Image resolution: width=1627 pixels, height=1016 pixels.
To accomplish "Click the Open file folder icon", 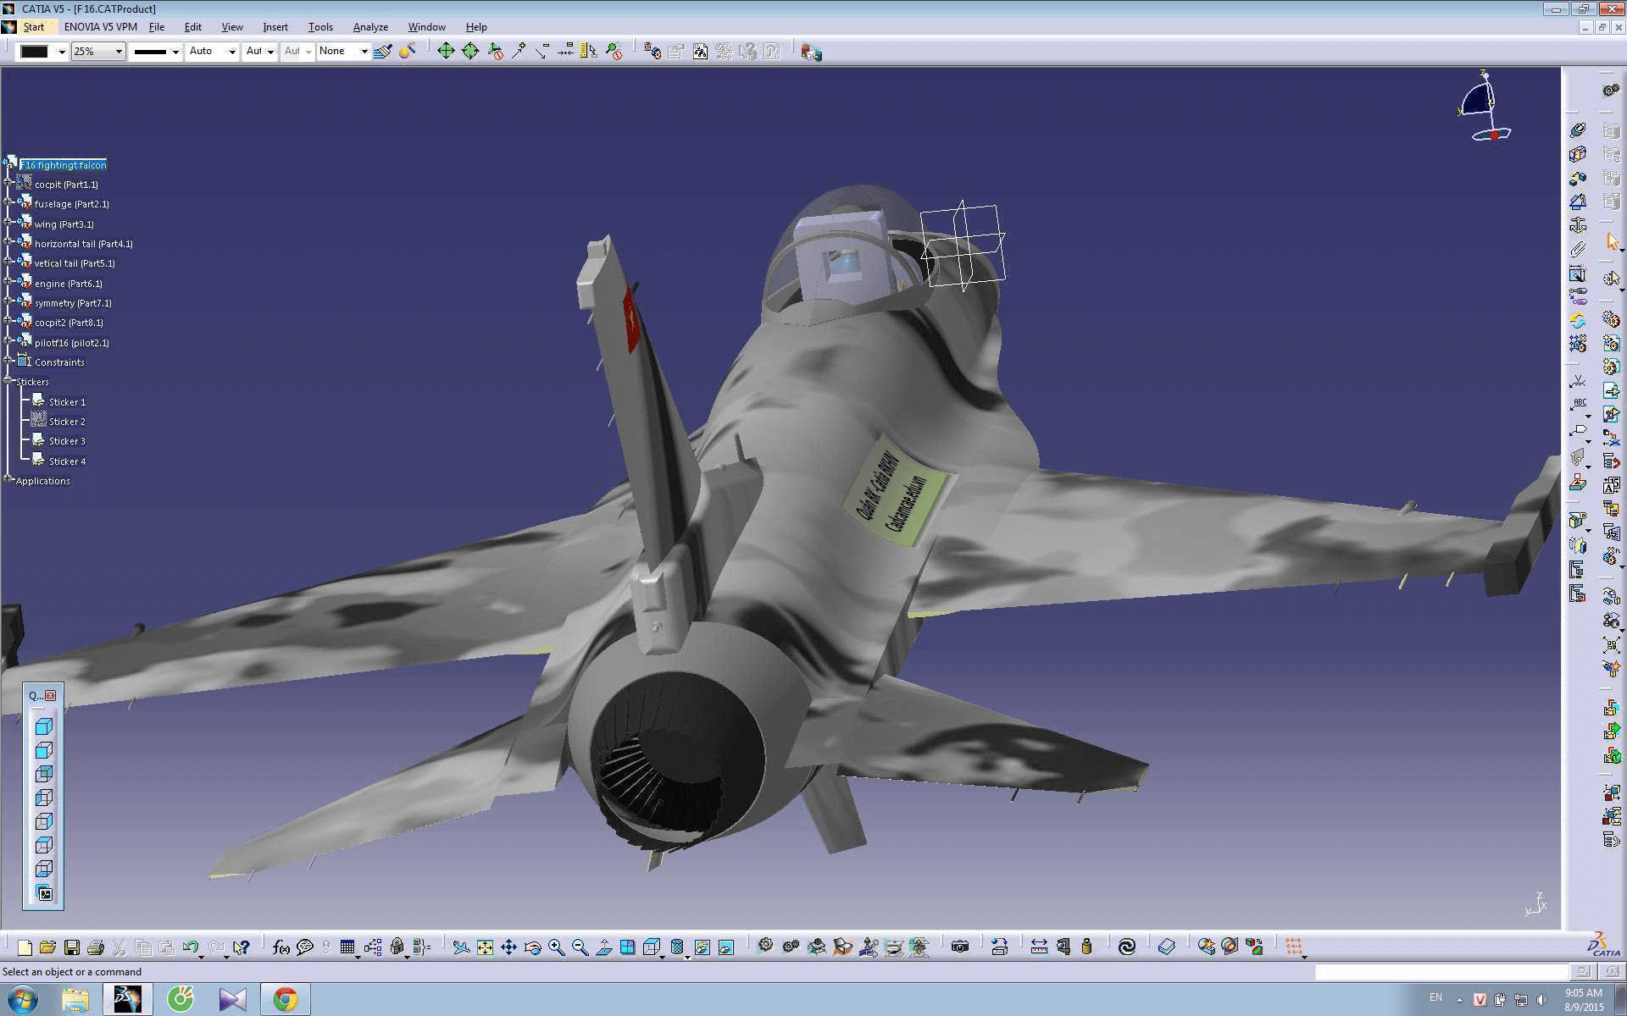I will pyautogui.click(x=47, y=947).
